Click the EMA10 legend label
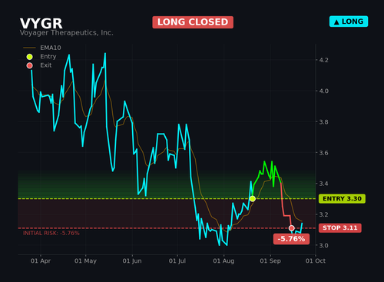This screenshot has height=282, width=384. [51, 48]
